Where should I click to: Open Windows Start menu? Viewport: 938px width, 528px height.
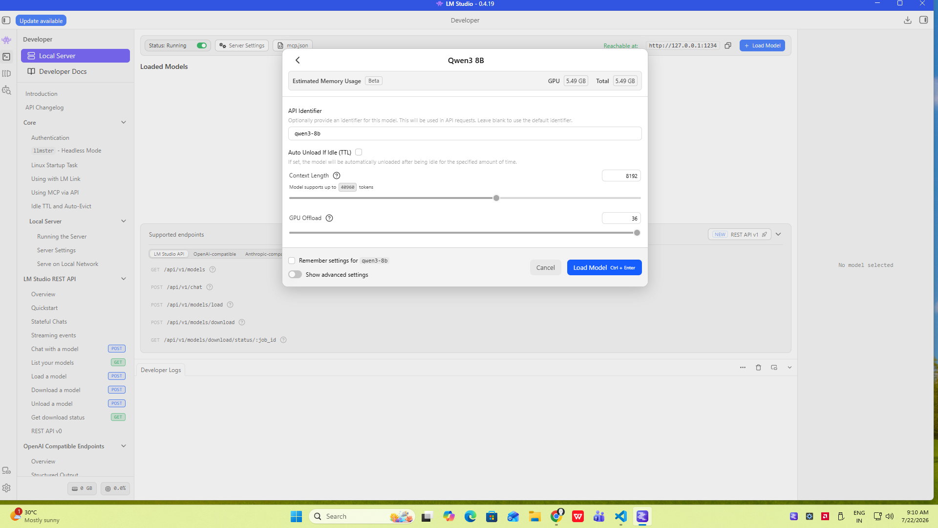(x=296, y=516)
